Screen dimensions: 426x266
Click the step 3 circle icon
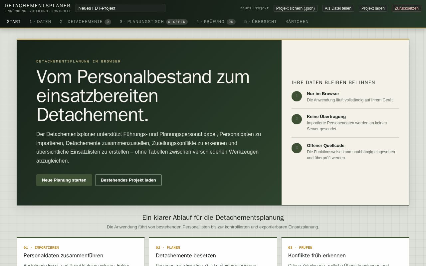tap(297, 148)
